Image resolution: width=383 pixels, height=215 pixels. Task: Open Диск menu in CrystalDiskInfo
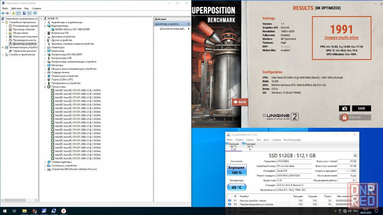pos(266,140)
